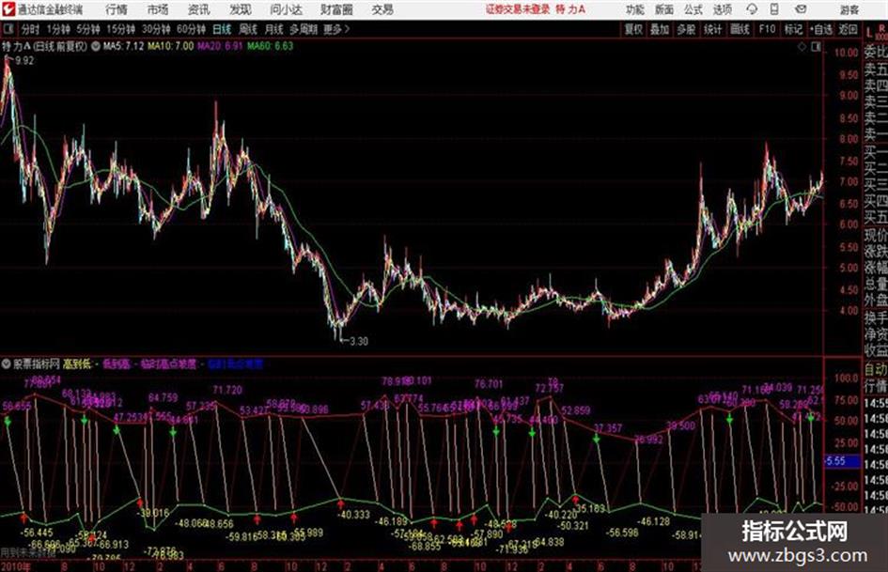Switch to the 1分钟 period tab
Screen dimensions: 888x572
pos(58,29)
